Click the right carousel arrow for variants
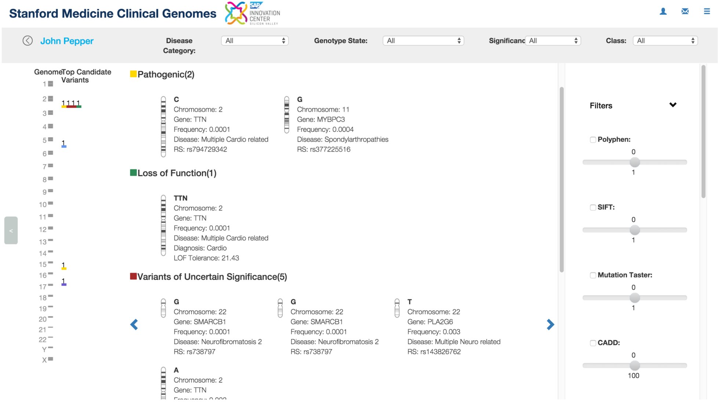Screen dimensions: 720x402 (x=550, y=325)
